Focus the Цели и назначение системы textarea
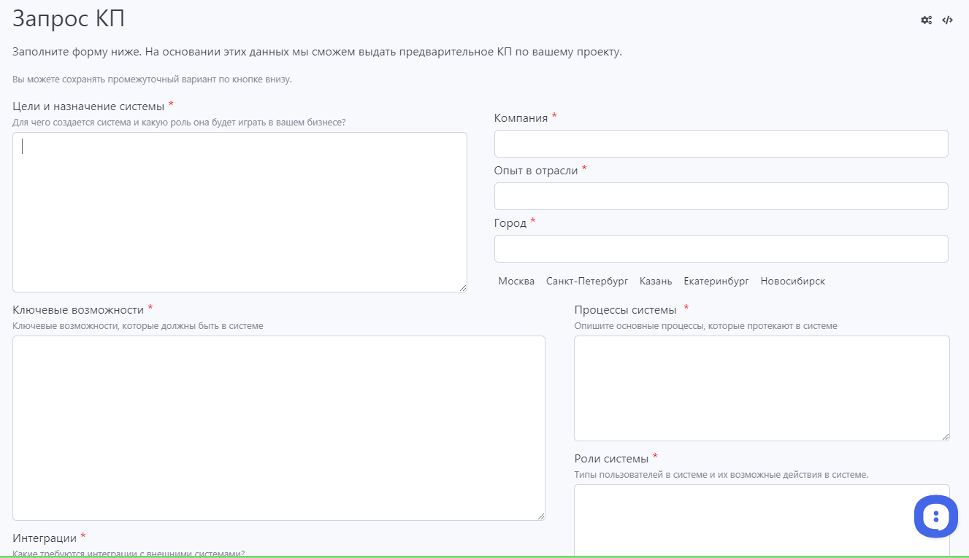 click(x=240, y=212)
